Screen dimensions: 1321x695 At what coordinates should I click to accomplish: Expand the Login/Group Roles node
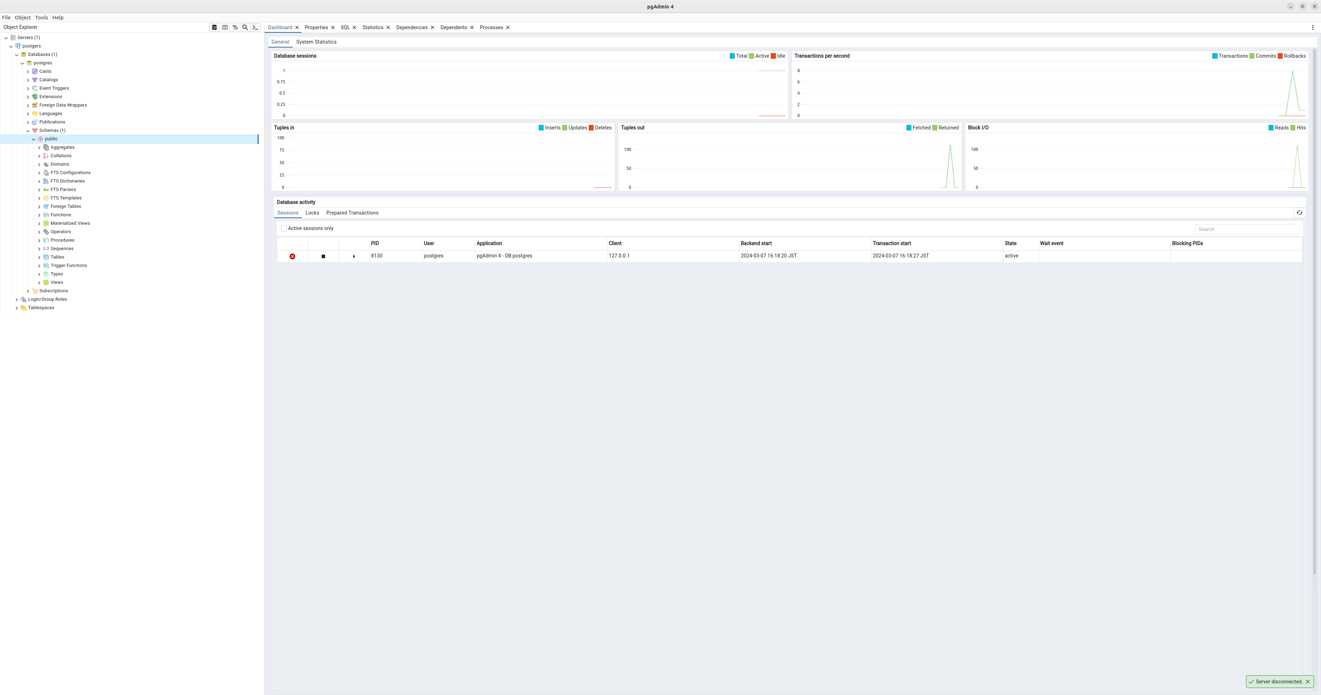(17, 299)
